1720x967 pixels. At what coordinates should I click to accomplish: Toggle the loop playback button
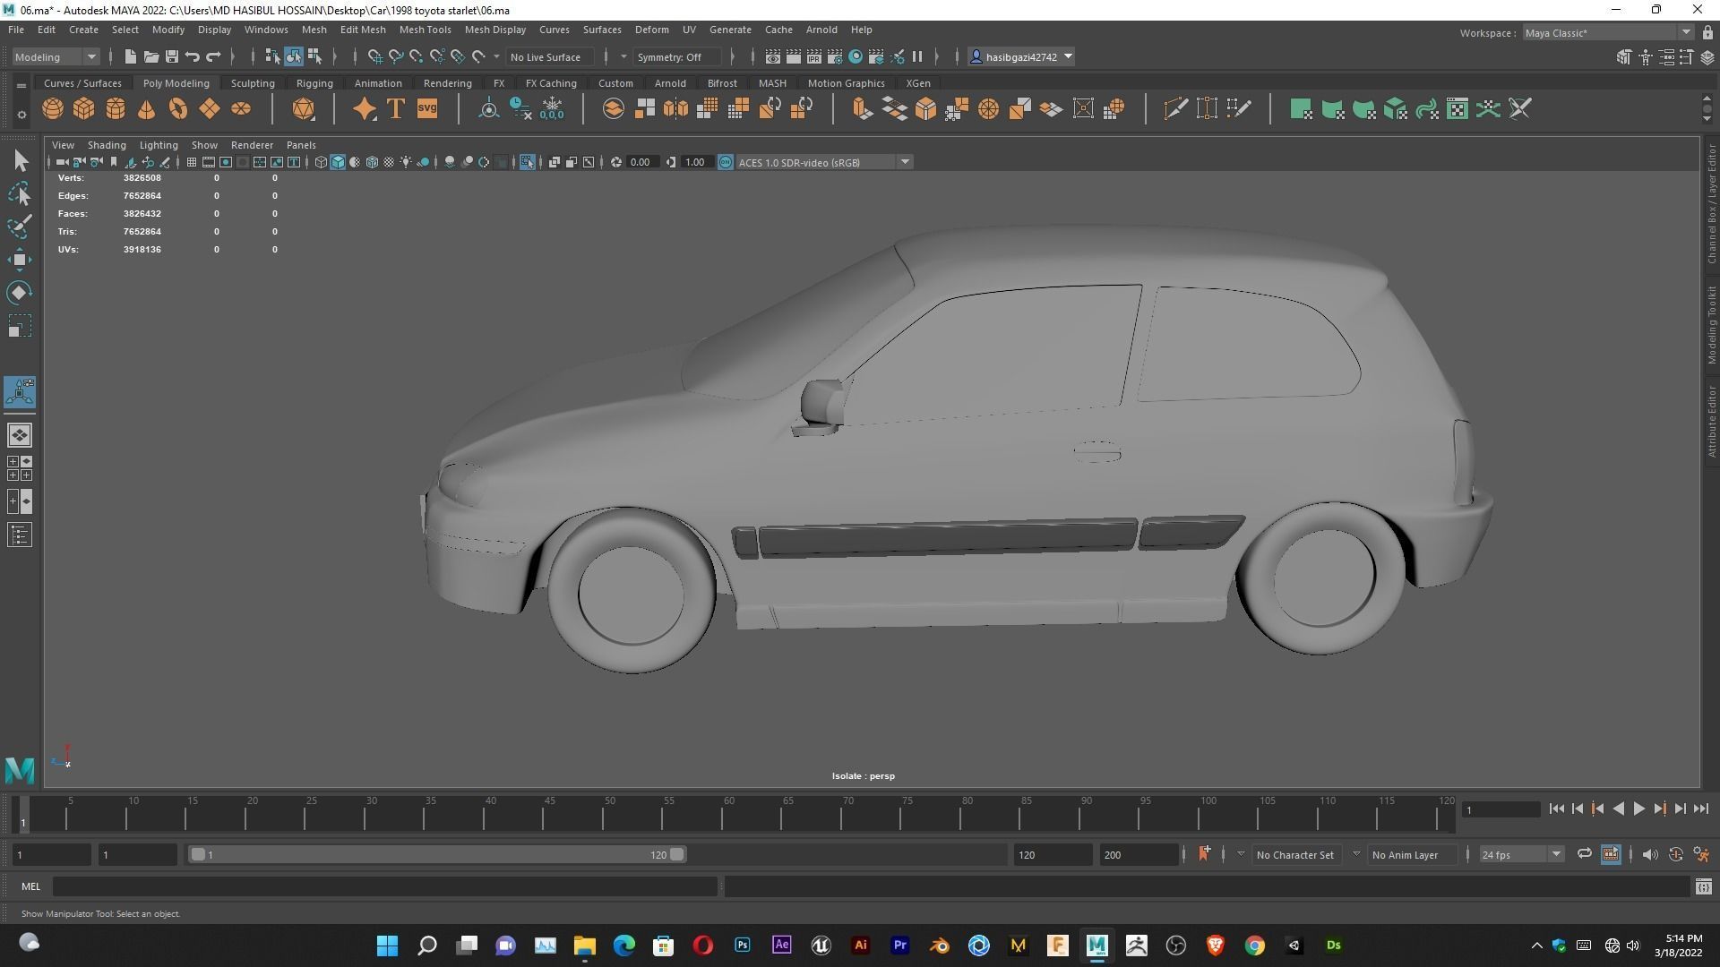coord(1584,854)
